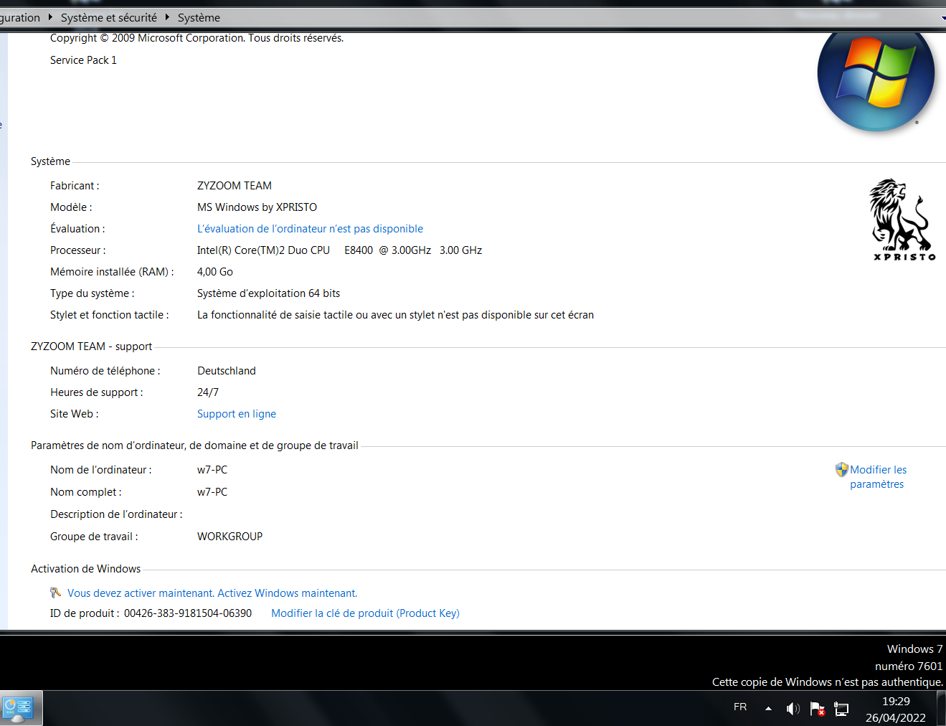
Task: Change the product key link
Action: [365, 613]
